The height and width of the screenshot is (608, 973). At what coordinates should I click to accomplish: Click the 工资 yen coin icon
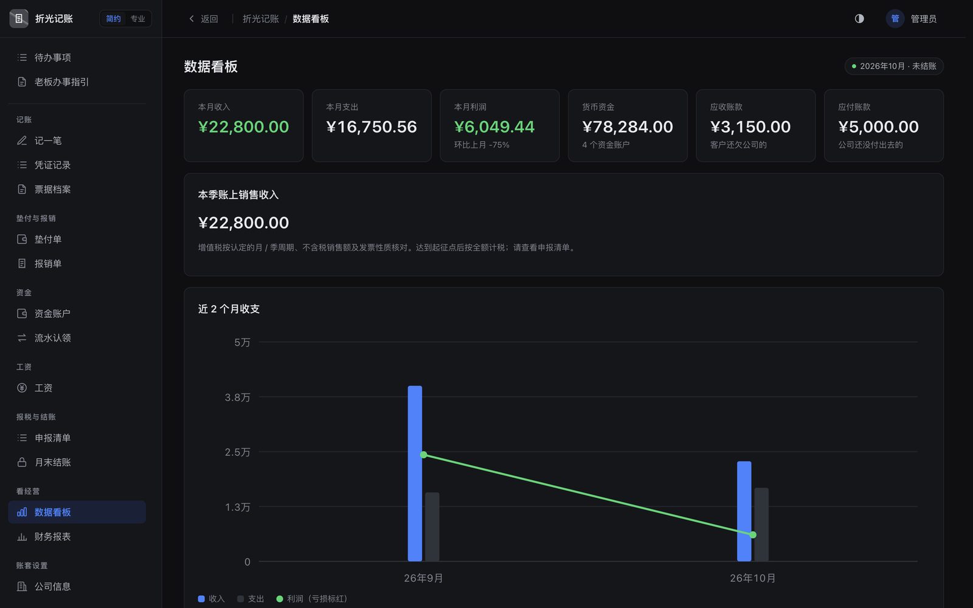tap(22, 388)
